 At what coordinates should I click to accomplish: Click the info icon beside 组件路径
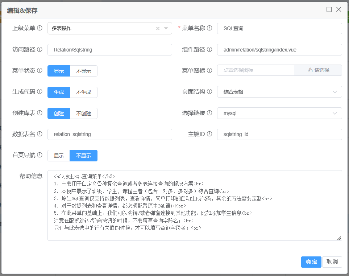tap(209, 50)
